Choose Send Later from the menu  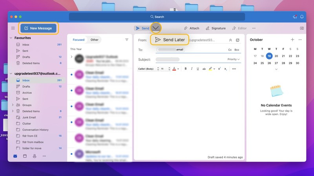(170, 40)
